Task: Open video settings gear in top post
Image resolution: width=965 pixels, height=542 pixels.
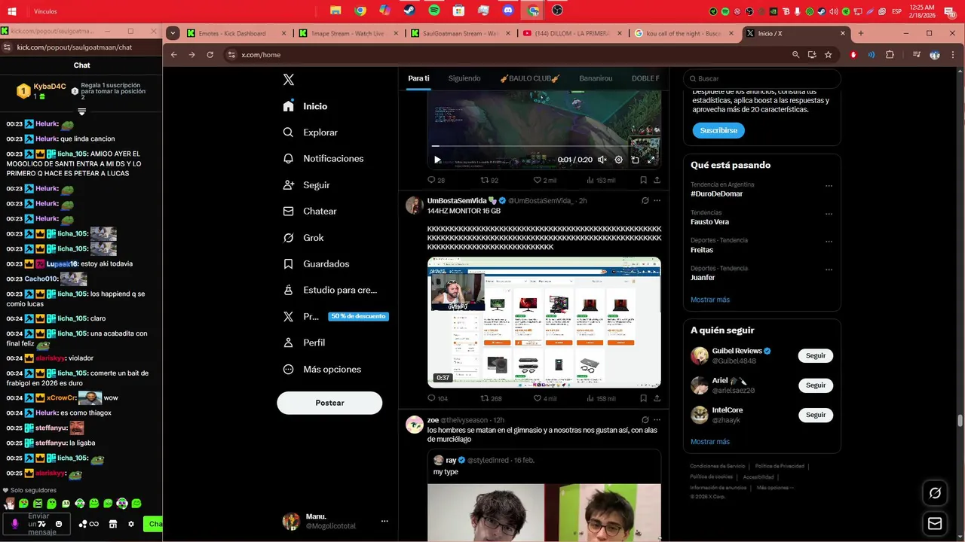Action: coord(619,160)
